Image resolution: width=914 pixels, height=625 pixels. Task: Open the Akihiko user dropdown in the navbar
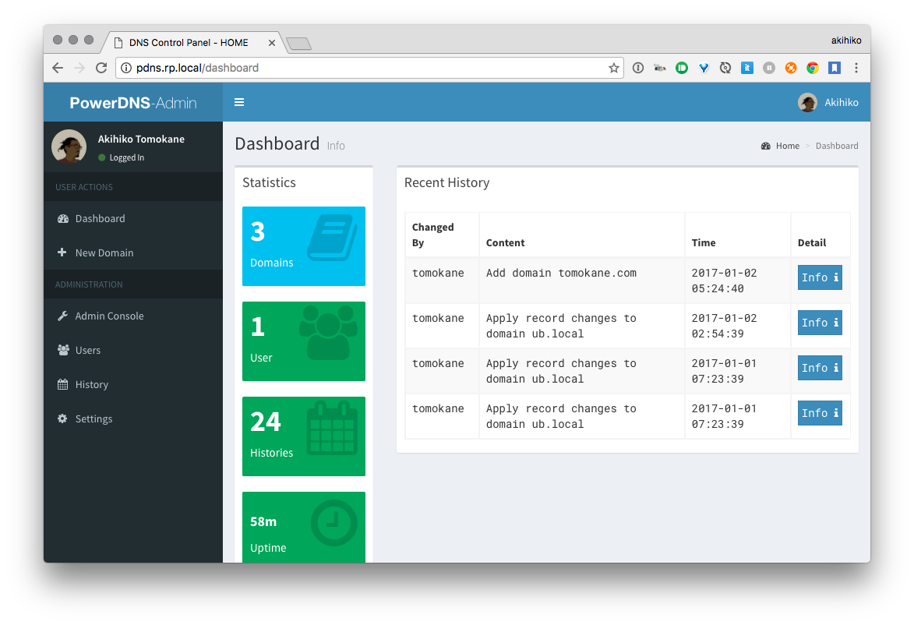[829, 102]
